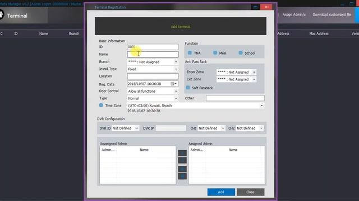Open the Type dropdown showing Normal
Viewport: 359px width, 201px height.
point(153,98)
